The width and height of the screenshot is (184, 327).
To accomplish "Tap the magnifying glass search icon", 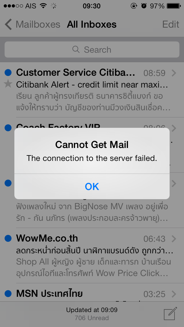I will click(x=76, y=50).
